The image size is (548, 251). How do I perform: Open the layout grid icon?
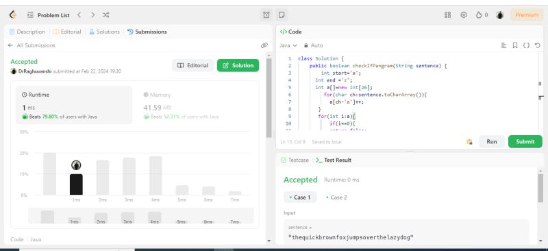coord(447,14)
